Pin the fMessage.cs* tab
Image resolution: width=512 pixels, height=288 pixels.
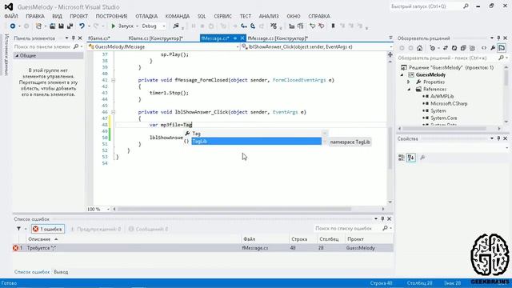[235, 38]
